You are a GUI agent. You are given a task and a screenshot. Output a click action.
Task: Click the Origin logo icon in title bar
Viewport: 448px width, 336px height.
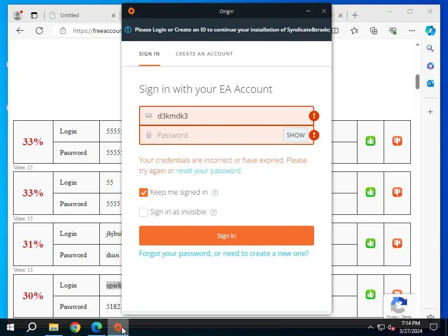pos(131,11)
